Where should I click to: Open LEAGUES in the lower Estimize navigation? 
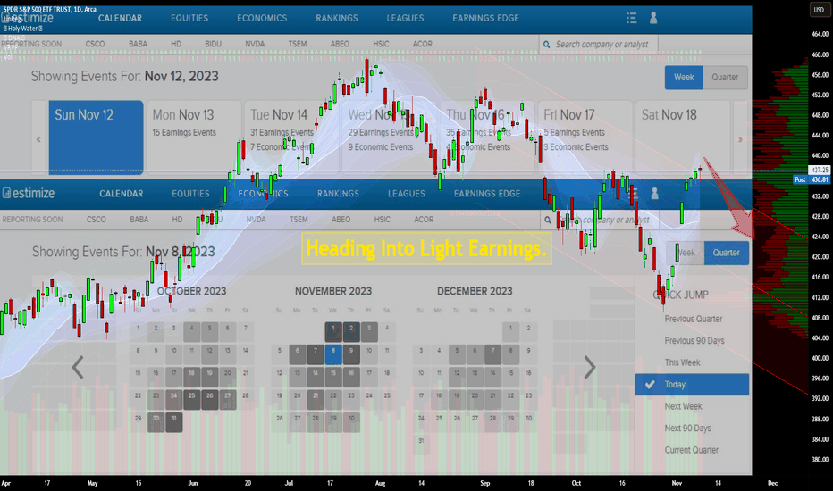(407, 194)
